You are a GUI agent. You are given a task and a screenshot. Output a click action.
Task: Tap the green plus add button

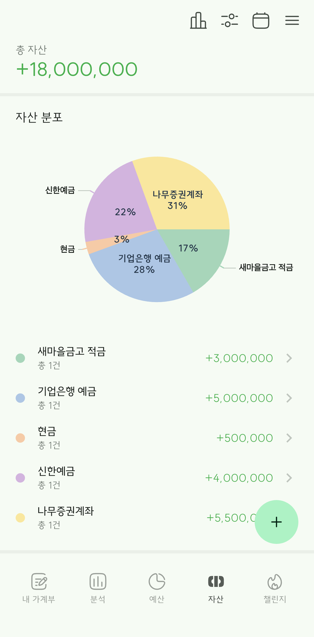pyautogui.click(x=277, y=522)
